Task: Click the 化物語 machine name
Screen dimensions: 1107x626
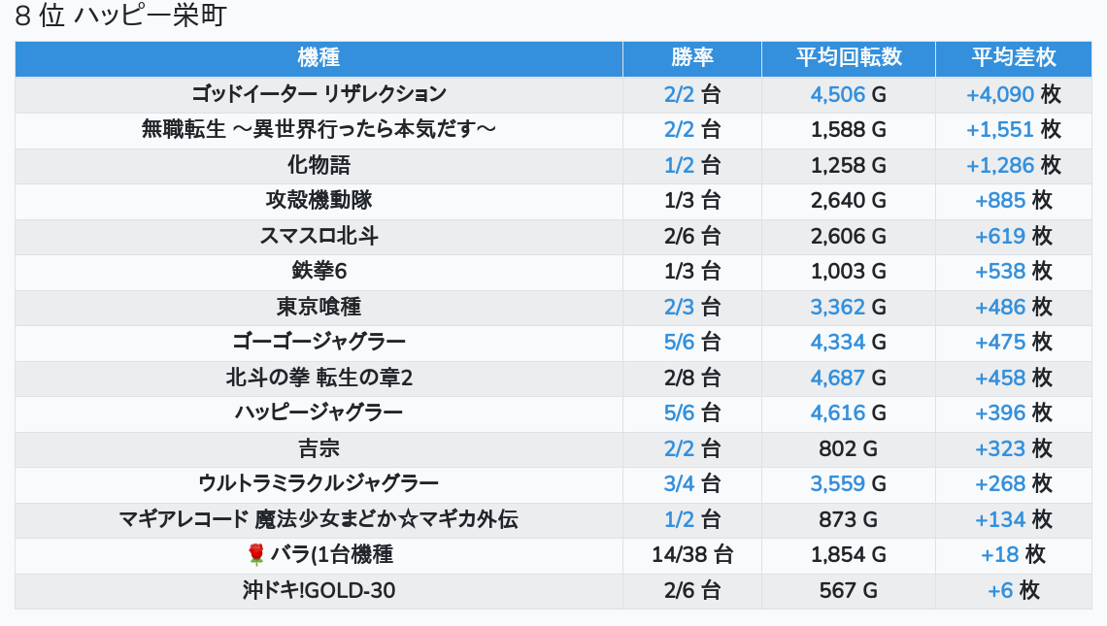Action: pyautogui.click(x=319, y=165)
